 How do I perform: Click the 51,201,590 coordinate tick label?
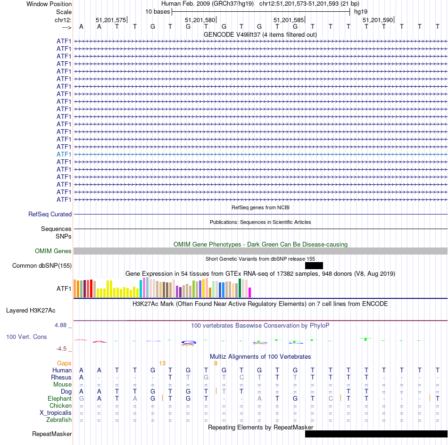(378, 20)
